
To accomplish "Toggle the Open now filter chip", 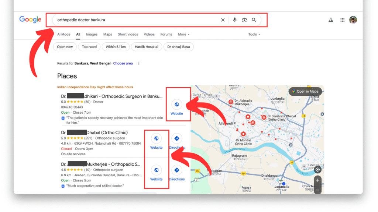I will pos(65,47).
